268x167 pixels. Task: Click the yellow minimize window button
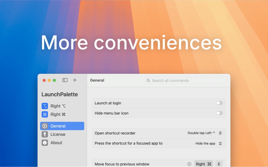(x=49, y=80)
